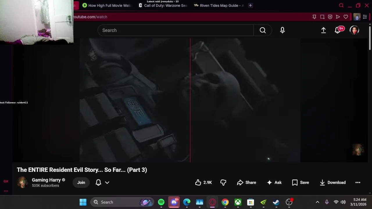
Task: Click the Share button
Action: coord(246,182)
